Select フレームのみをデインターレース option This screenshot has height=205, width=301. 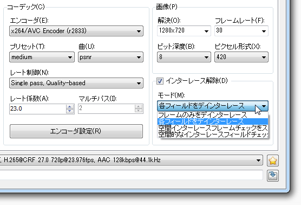pyautogui.click(x=213, y=115)
